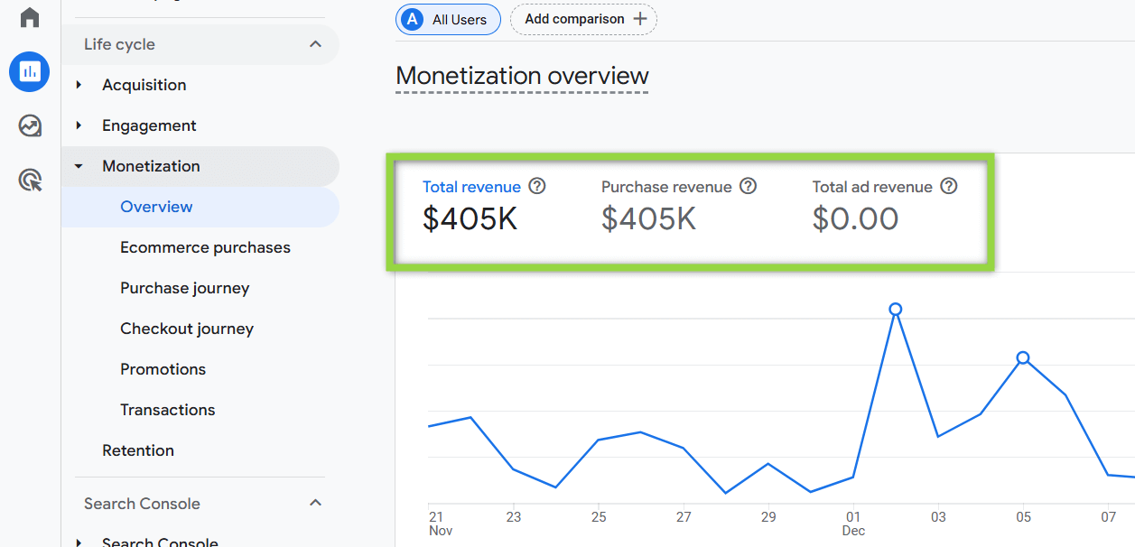Click the Add comparison button

[x=582, y=19]
